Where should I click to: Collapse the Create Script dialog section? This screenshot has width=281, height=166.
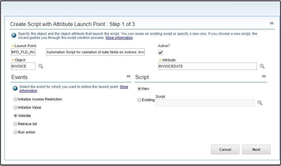pyautogui.click(x=272, y=23)
